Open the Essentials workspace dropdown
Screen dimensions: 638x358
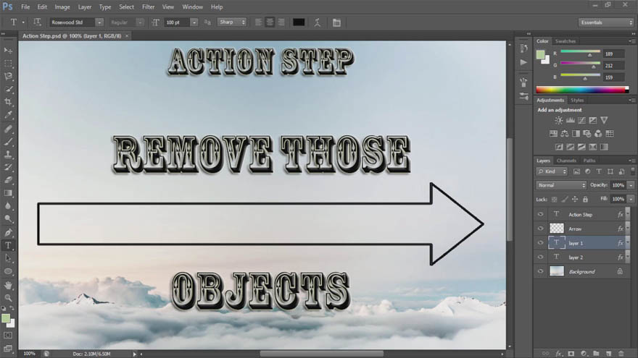coord(606,22)
